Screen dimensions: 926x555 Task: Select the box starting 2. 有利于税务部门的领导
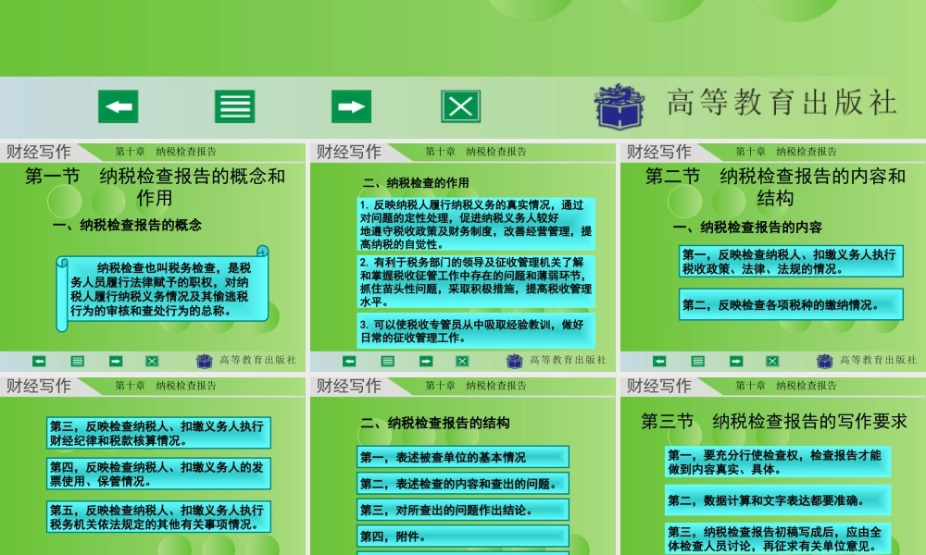476,281
